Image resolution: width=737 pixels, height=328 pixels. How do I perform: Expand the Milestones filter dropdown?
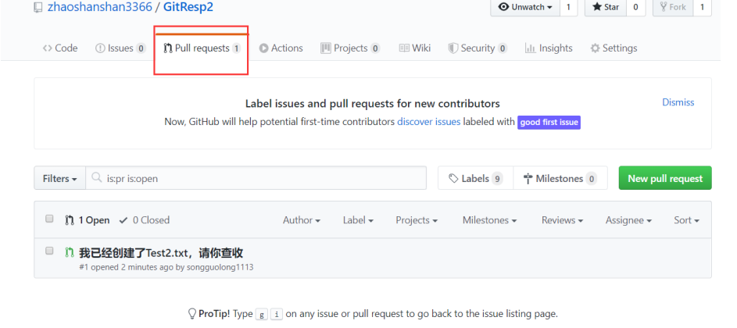[489, 220]
